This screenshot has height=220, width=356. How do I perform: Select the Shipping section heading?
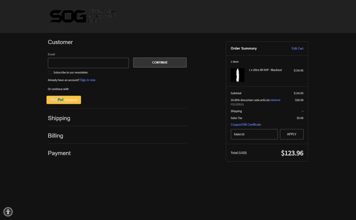click(59, 118)
